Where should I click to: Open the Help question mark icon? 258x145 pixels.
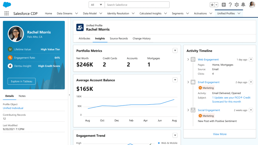[230, 5]
